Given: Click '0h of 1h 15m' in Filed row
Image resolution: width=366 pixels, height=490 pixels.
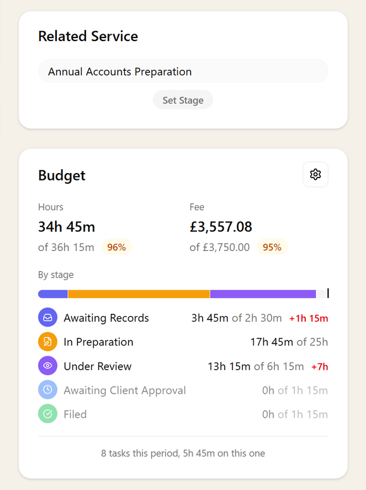Looking at the screenshot, I should 295,414.
